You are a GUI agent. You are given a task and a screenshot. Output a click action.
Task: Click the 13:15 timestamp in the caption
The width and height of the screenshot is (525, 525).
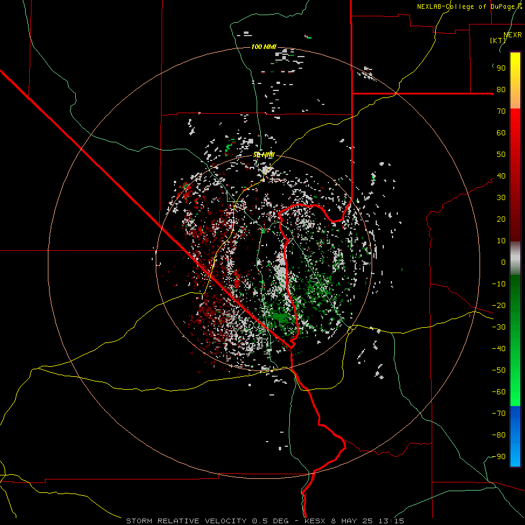click(x=391, y=521)
